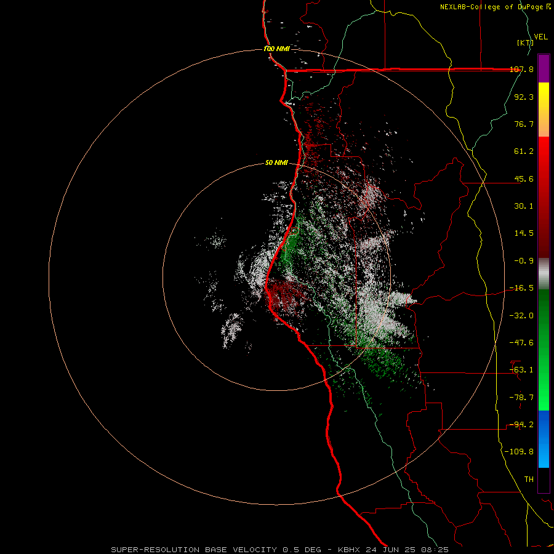Select the 14.5 velocity scale value

(x=524, y=233)
